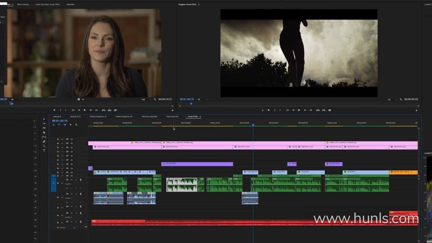This screenshot has width=432, height=243.
Task: Select the Razor tool
Action: (x=44, y=132)
